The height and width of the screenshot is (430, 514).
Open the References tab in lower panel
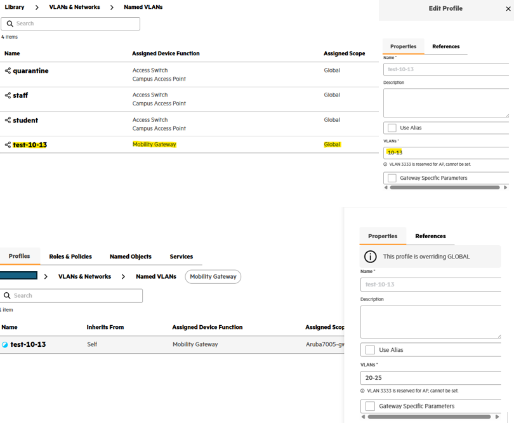tap(430, 236)
